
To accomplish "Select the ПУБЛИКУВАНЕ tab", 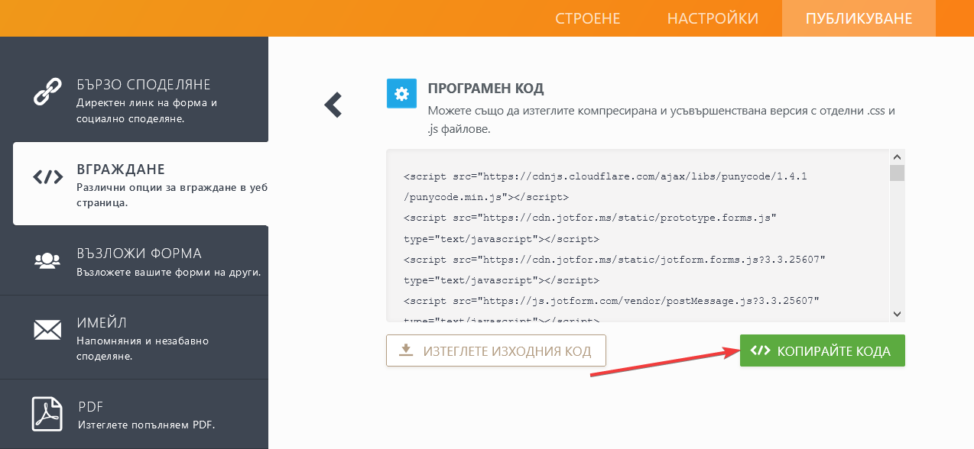I will [859, 18].
